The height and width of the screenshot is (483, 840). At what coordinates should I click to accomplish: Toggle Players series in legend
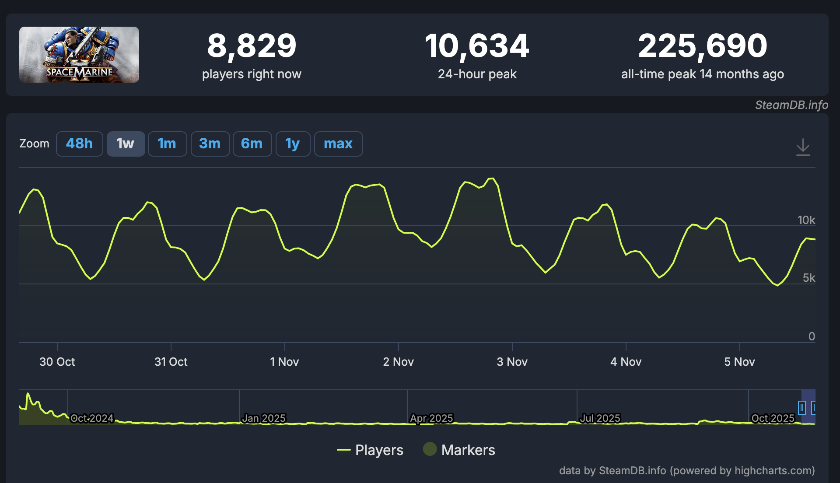click(379, 450)
